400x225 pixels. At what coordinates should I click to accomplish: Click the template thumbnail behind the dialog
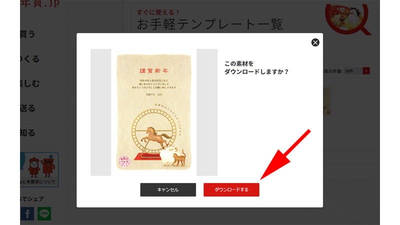(x=327, y=101)
